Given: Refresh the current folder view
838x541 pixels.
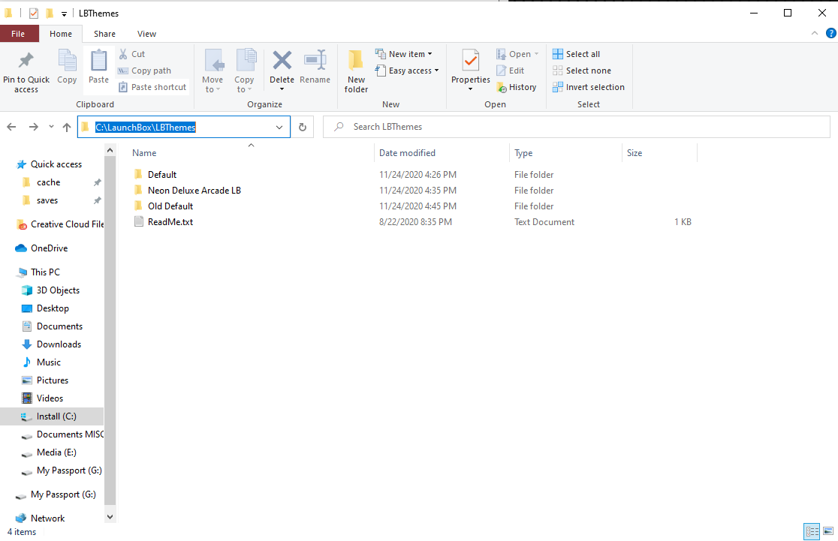Looking at the screenshot, I should point(303,127).
